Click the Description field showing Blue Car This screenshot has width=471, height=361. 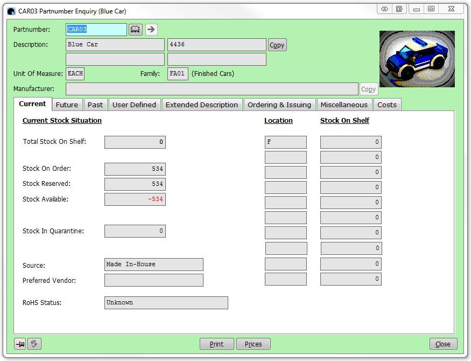click(x=115, y=45)
